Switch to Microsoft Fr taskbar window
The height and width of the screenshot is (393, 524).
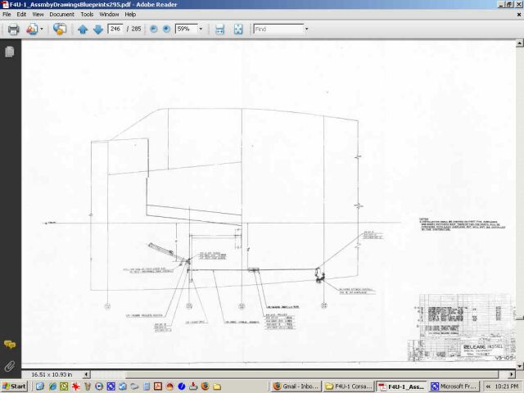[454, 386]
